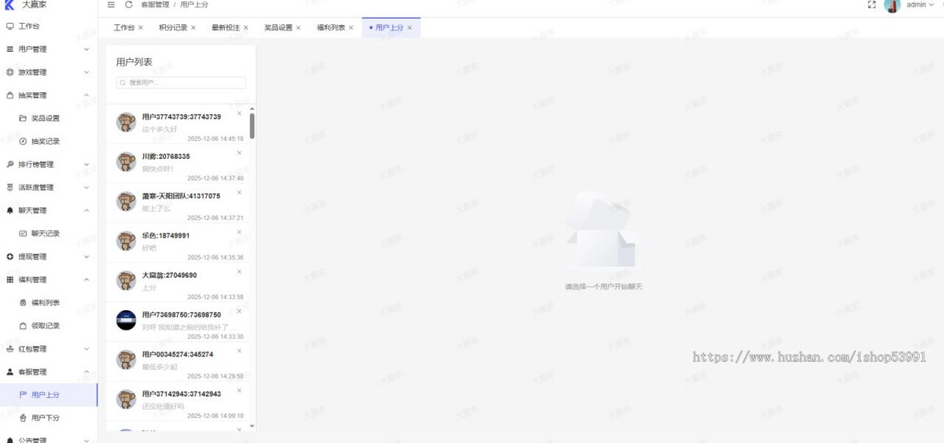Screen dimensions: 944x443
Task: Open 用户下分 in the sidebar
Action: click(x=45, y=418)
